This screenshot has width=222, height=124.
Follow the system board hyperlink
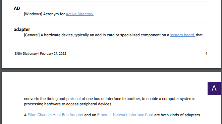click(x=182, y=35)
